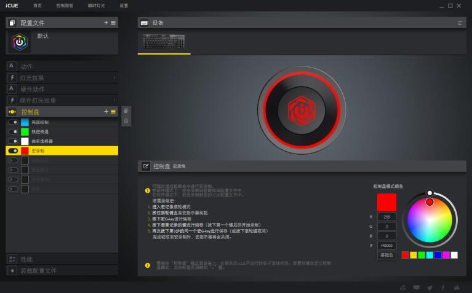Image resolution: width=472 pixels, height=293 pixels.
Task: Open the 首页 menu tab
Action: (x=38, y=6)
